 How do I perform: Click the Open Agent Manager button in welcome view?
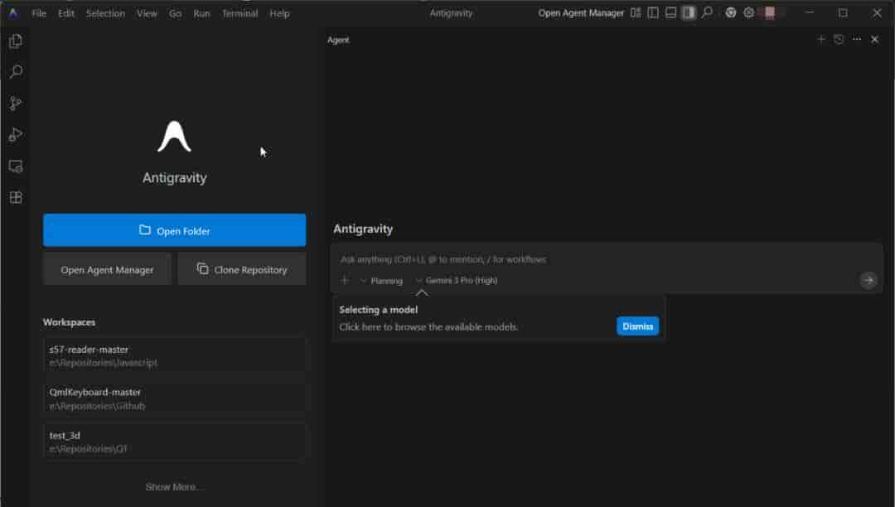[107, 269]
